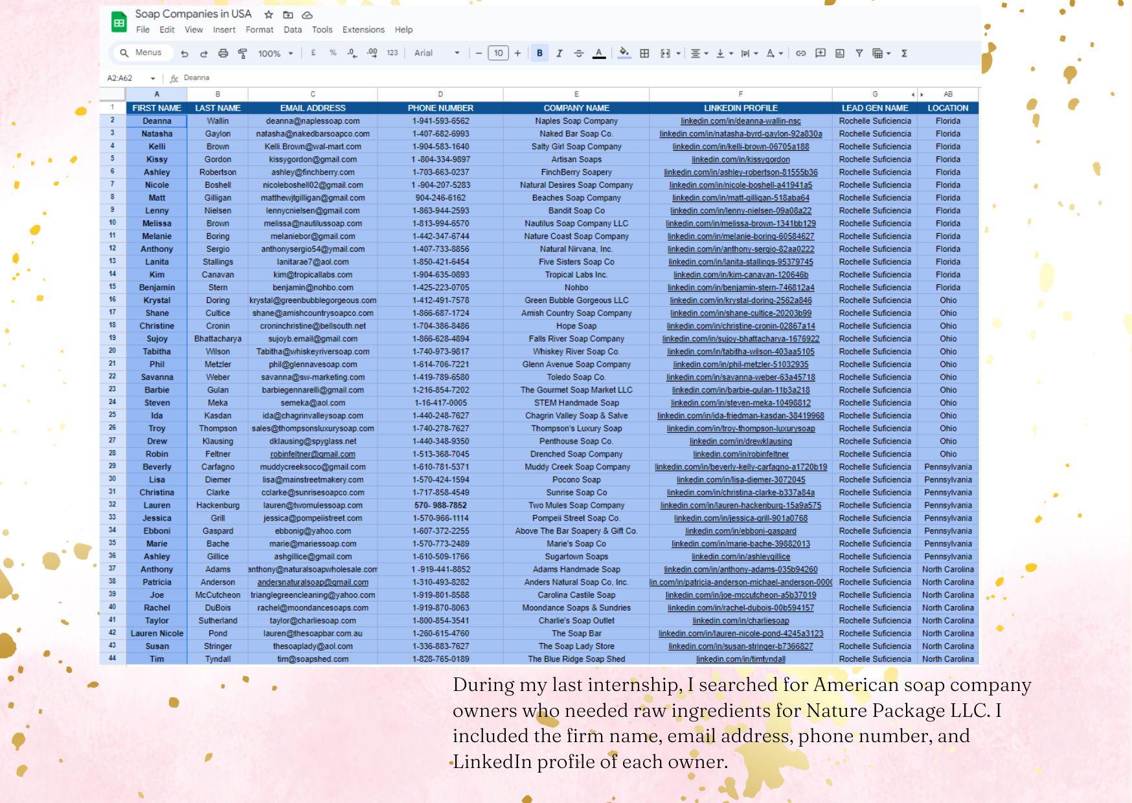
Task: Click the Undo arrow icon
Action: point(185,54)
